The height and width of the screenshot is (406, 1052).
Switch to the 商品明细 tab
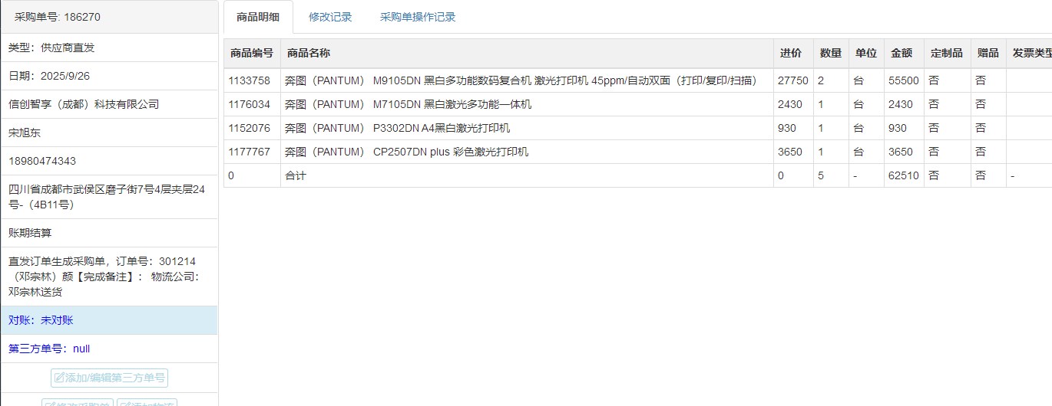point(258,17)
